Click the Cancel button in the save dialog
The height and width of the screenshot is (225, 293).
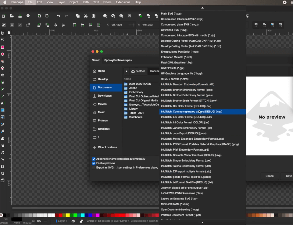pos(270,176)
